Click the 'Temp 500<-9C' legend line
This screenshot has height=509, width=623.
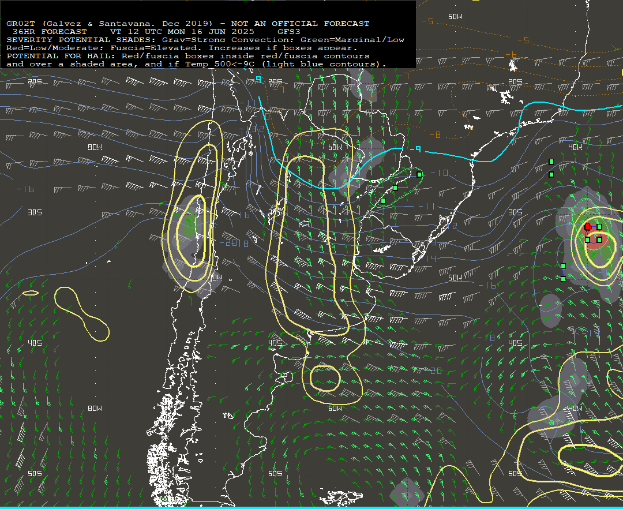tap(196, 64)
